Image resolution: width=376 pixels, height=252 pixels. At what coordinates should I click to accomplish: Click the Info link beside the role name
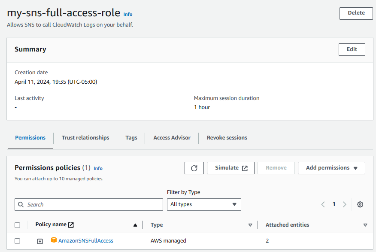click(128, 15)
